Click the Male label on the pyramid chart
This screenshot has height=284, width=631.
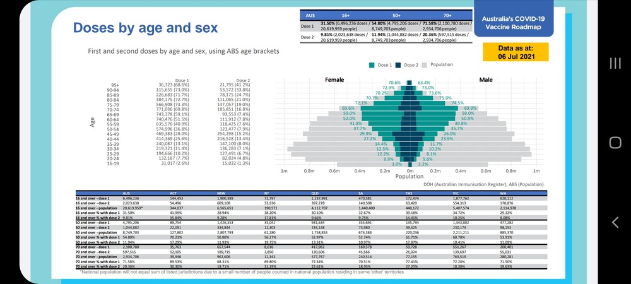coord(486,80)
